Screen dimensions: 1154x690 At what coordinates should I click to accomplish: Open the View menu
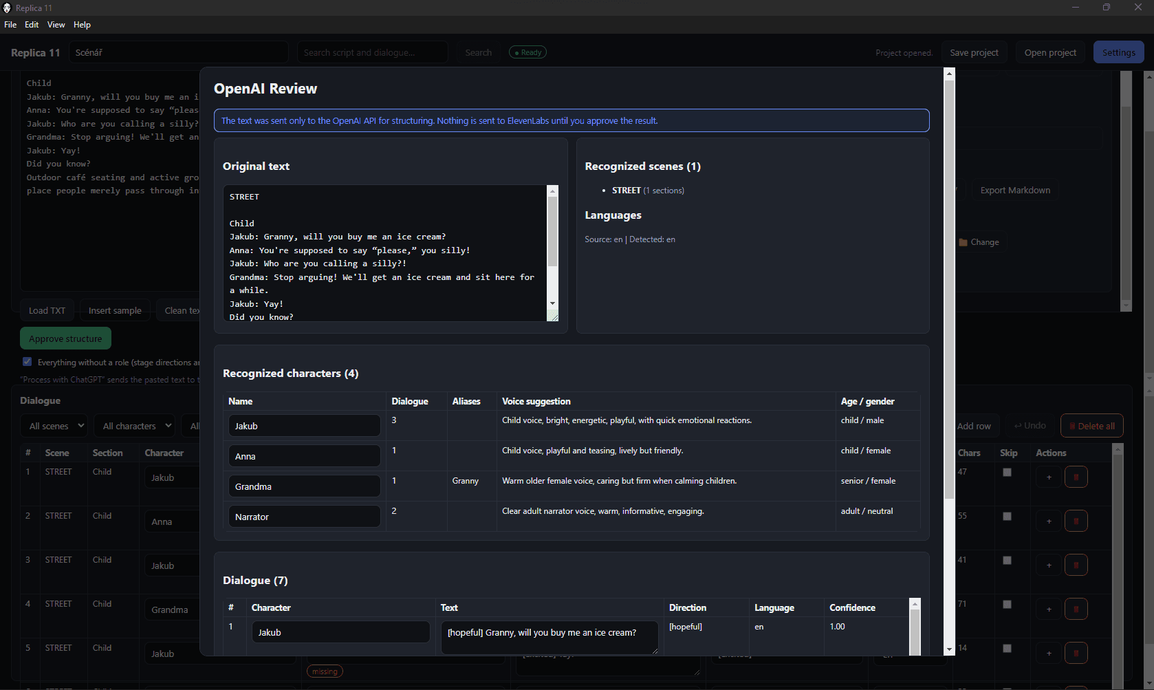tap(56, 24)
